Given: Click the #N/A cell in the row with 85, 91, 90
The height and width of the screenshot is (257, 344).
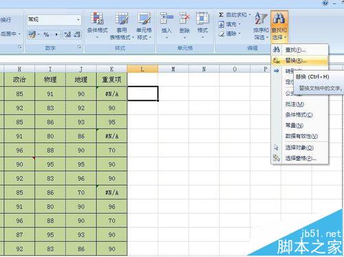Looking at the screenshot, I should [x=111, y=93].
